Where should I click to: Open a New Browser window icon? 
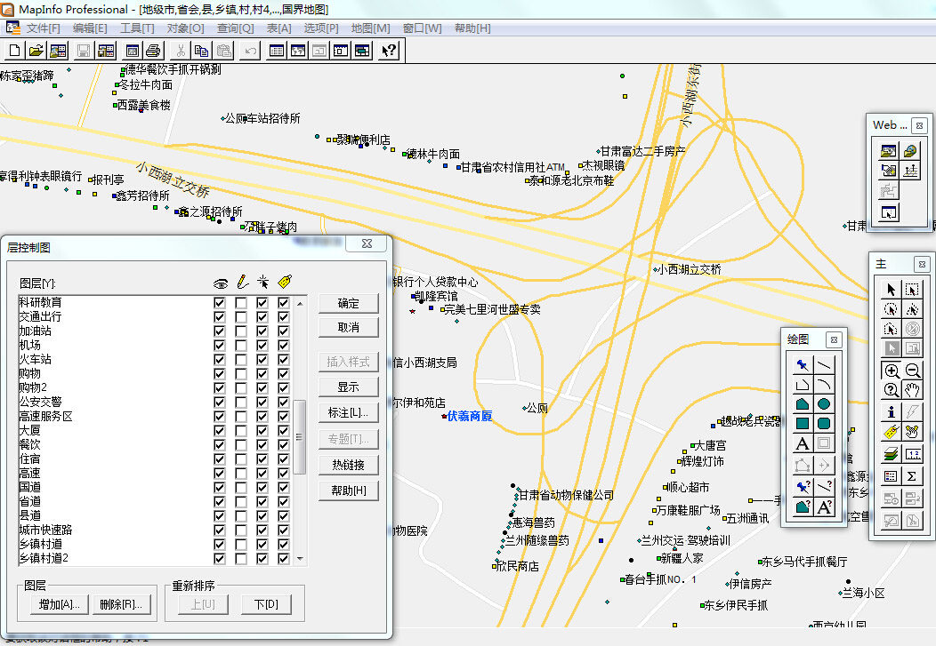[277, 51]
